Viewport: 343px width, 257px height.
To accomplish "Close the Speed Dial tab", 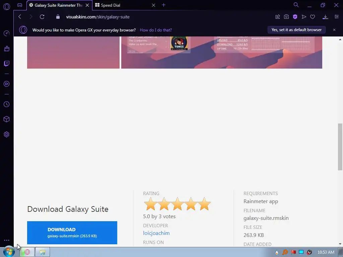I will [x=153, y=5].
